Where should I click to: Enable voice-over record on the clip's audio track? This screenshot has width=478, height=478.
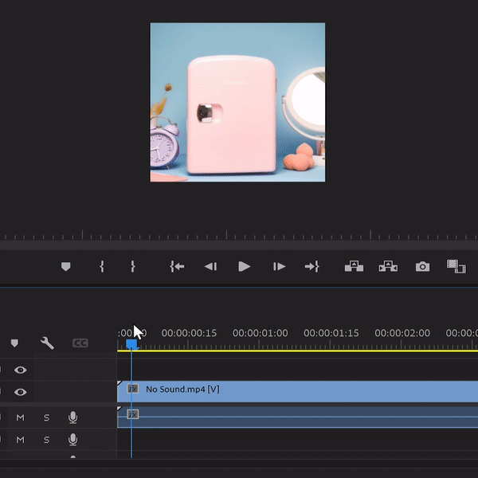pos(72,417)
